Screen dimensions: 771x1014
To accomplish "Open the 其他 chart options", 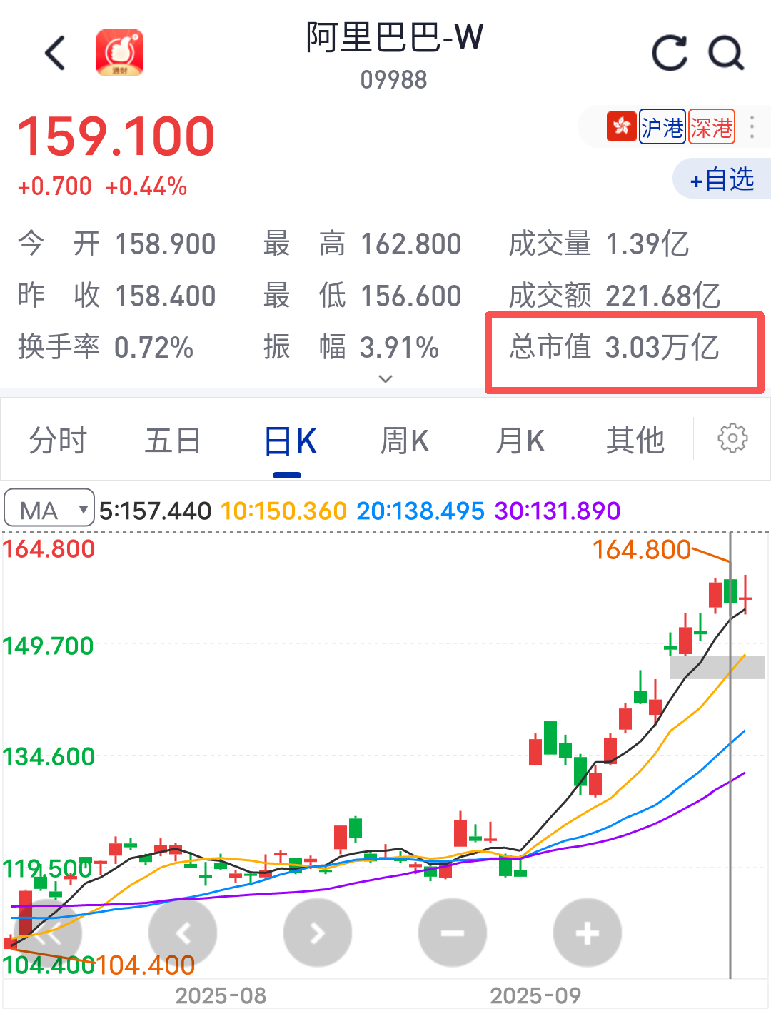I will click(x=635, y=441).
